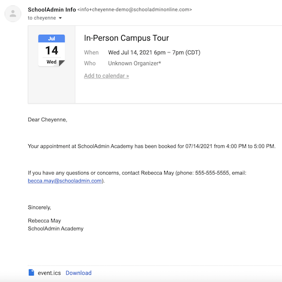Image resolution: width=282 pixels, height=282 pixels.
Task: Click the 'to cheyenne' recipient text
Action: (42, 18)
